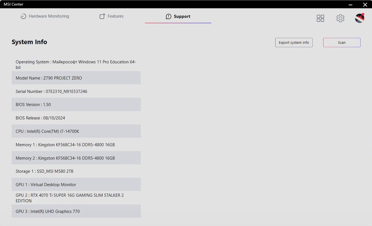Click the Features tab icon
This screenshot has height=226, width=372.
(x=102, y=16)
